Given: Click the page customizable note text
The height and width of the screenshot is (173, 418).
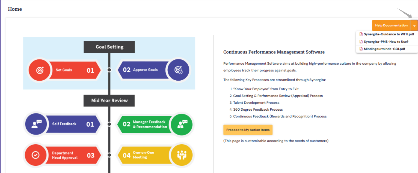Looking at the screenshot, I should pos(276,141).
